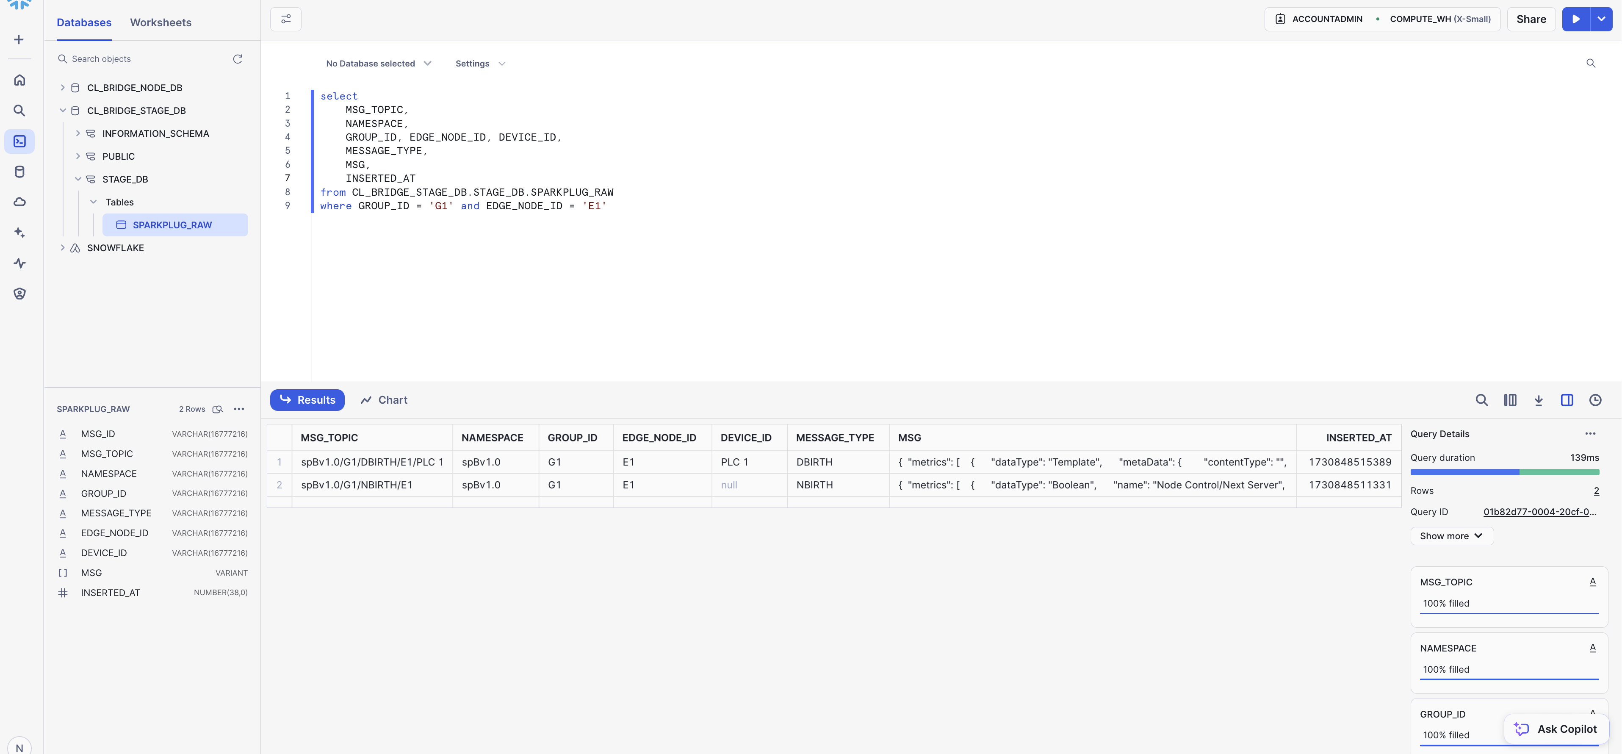Open the worksheet filter sliders icon

[285, 19]
